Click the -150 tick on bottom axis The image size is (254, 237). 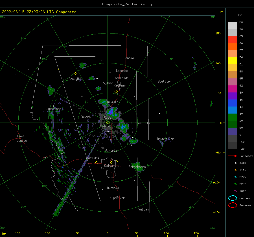[17, 233]
